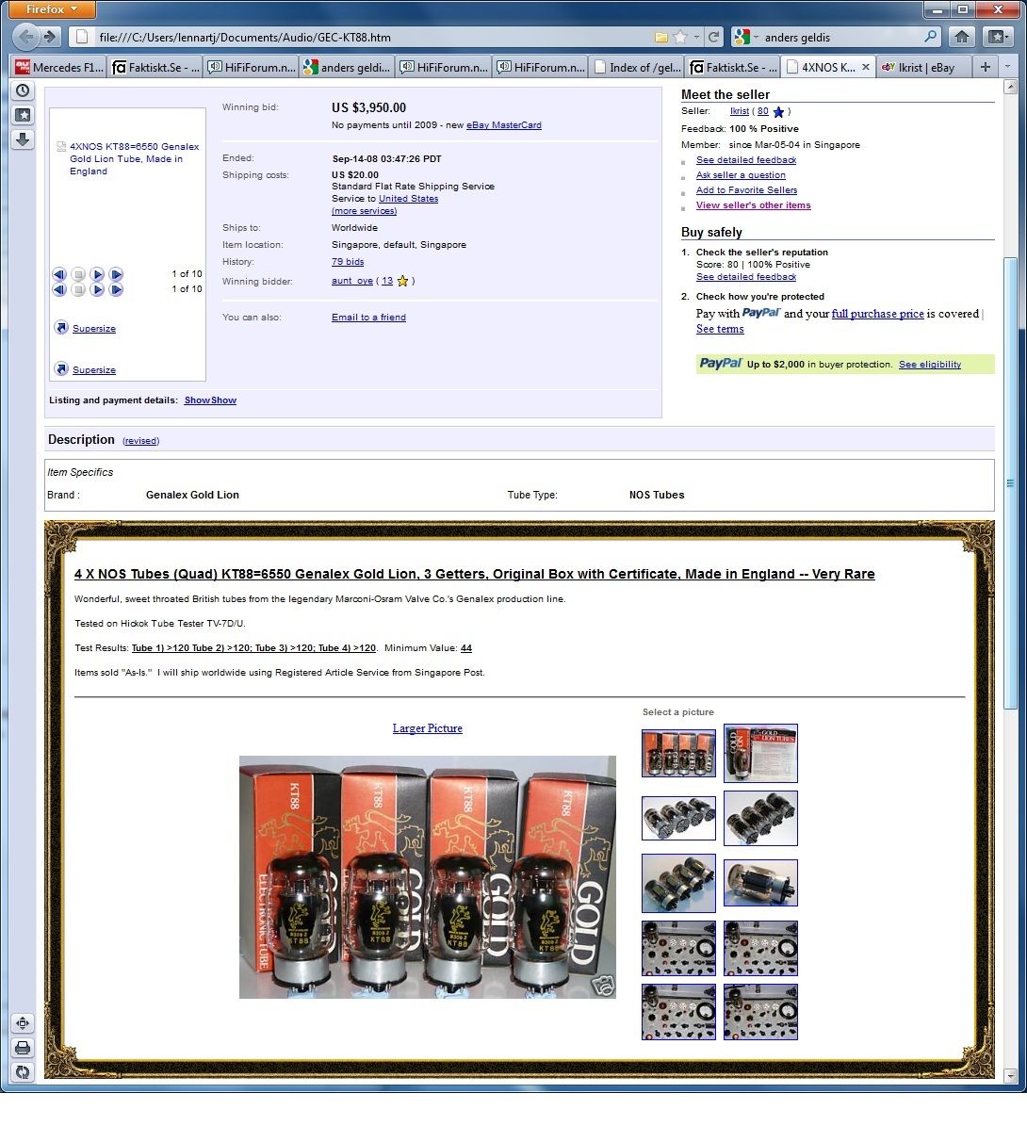Select the four boxed tubes thumbnail
Viewport: 1027px width, 1126px height.
(678, 753)
